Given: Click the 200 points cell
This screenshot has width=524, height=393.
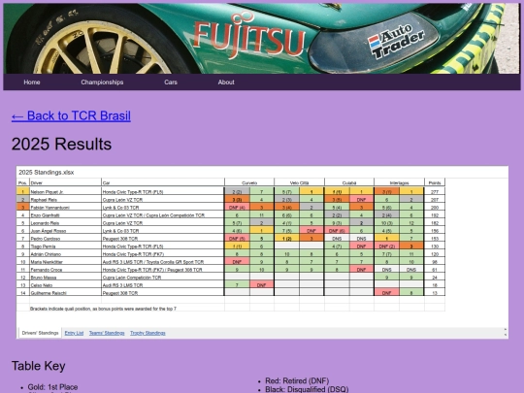Looking at the screenshot, I should (435, 208).
